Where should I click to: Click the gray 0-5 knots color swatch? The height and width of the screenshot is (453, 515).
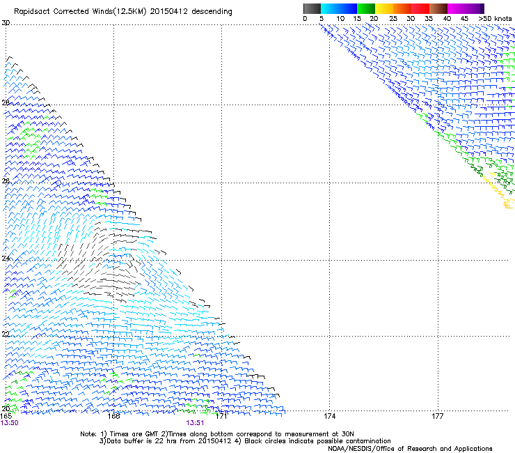[312, 8]
